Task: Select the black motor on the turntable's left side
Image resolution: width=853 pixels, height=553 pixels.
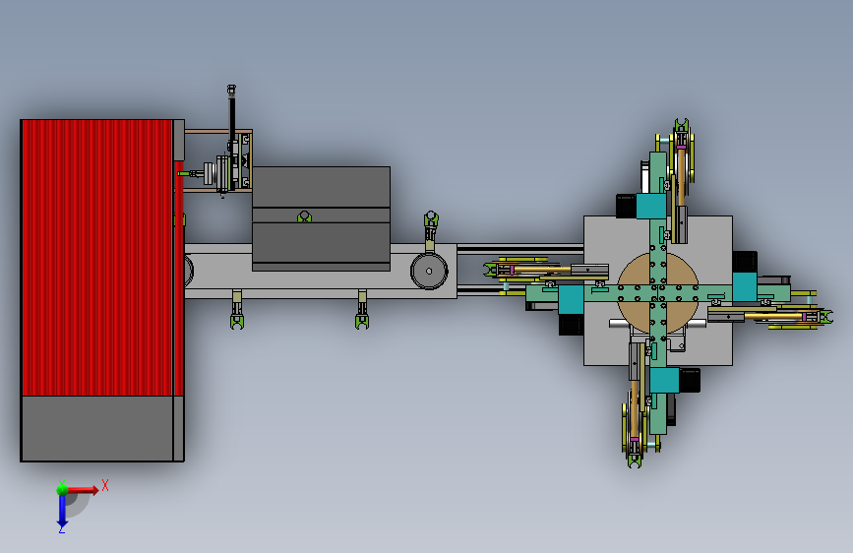Action: [572, 325]
